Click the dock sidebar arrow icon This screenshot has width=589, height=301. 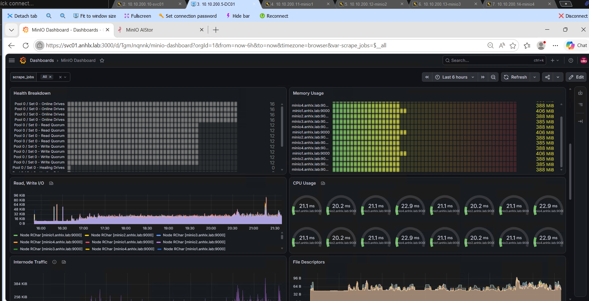point(580,121)
